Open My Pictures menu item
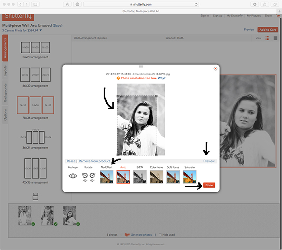The image size is (282, 250). [254, 16]
